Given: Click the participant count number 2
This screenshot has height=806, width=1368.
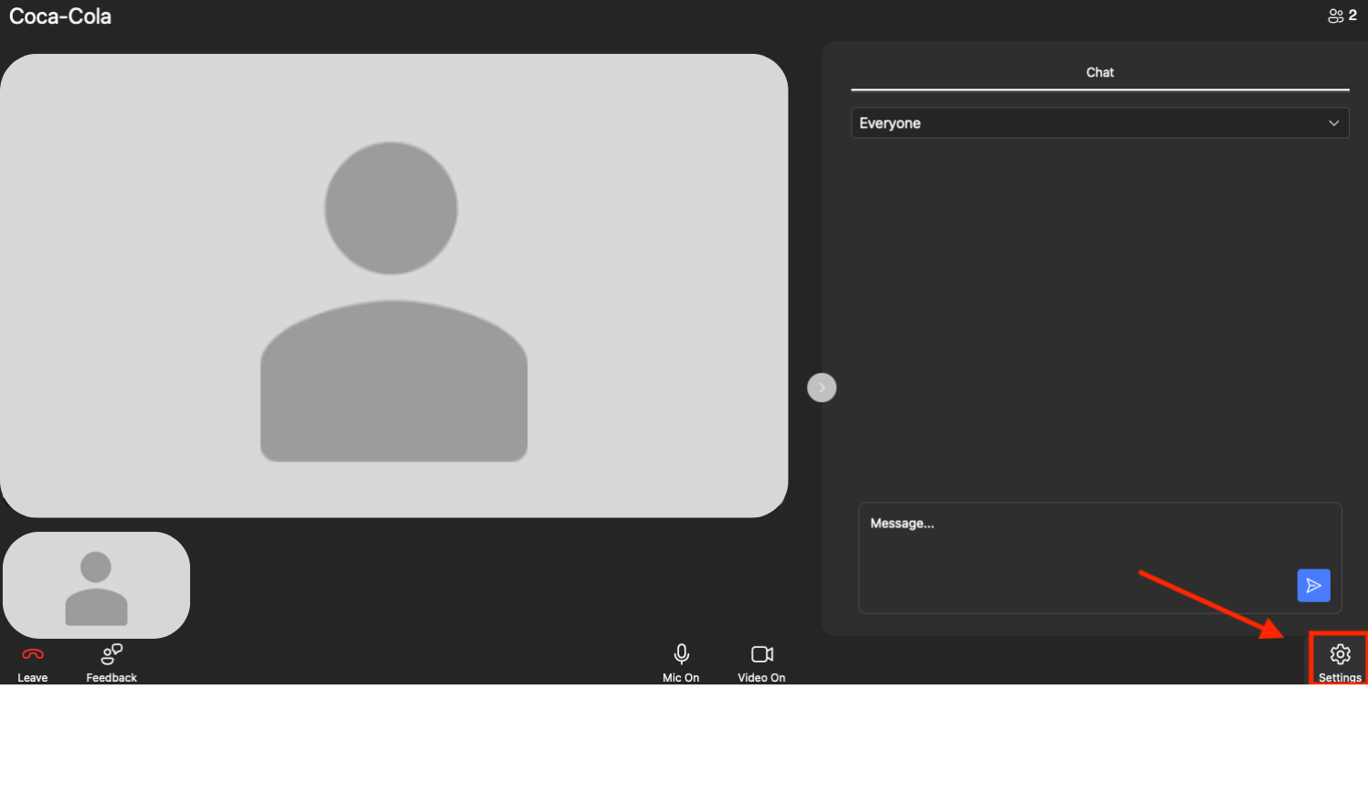Looking at the screenshot, I should pyautogui.click(x=1352, y=16).
